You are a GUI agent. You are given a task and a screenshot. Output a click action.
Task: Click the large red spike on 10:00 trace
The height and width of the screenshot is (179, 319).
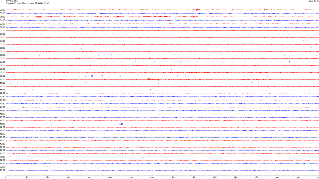[x=148, y=80]
